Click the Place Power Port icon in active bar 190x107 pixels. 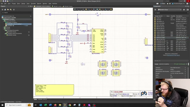91,9
